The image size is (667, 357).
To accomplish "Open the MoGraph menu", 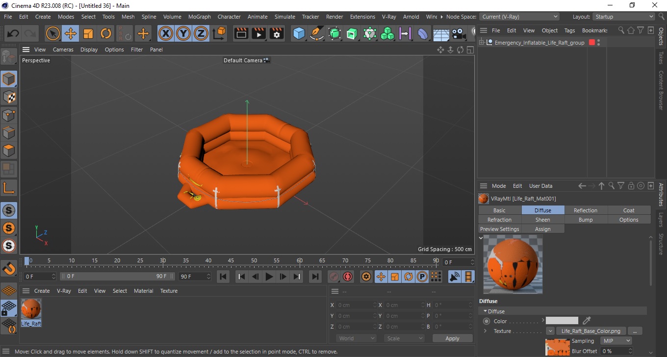I will (199, 17).
